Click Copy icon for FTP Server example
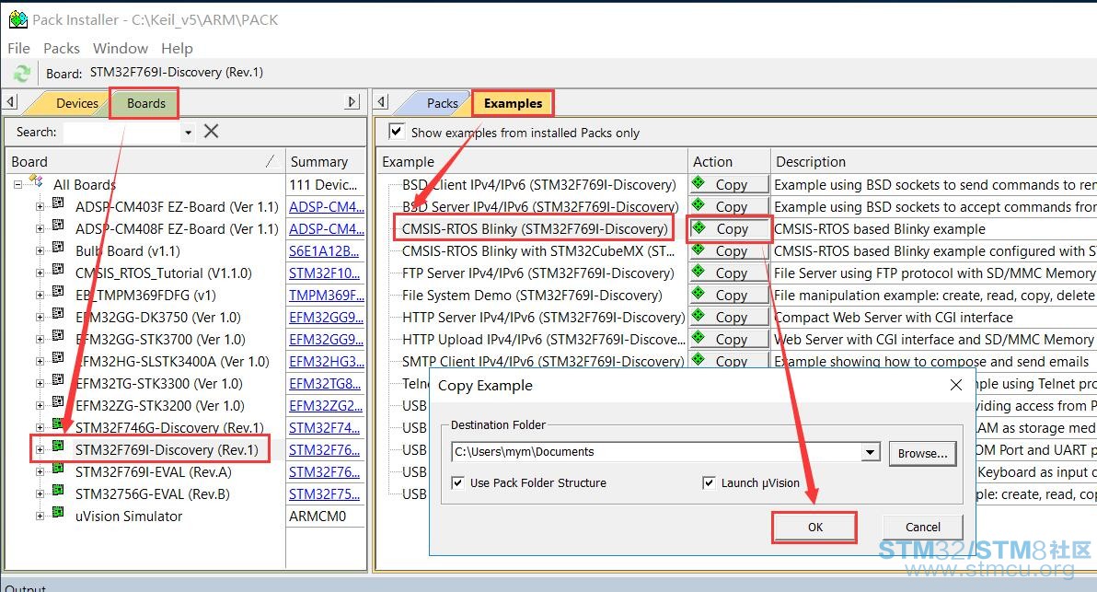Image resolution: width=1097 pixels, height=592 pixels. [x=699, y=272]
